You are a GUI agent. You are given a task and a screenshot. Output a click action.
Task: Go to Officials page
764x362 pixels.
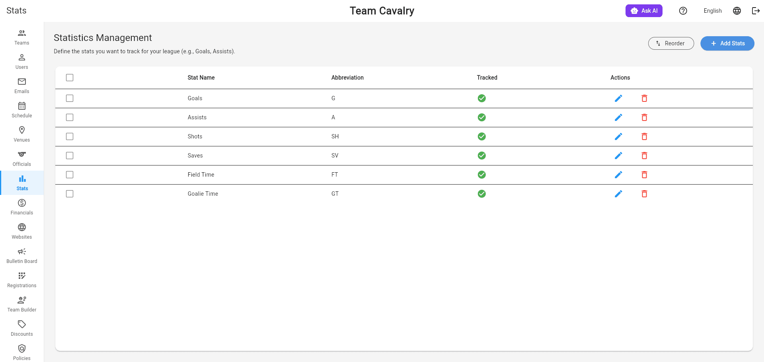pyautogui.click(x=22, y=159)
